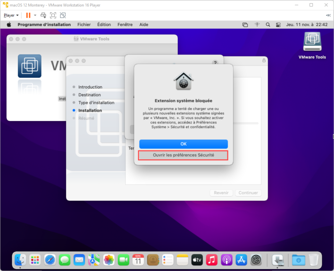Open the Player dropdown menu

pyautogui.click(x=11, y=16)
